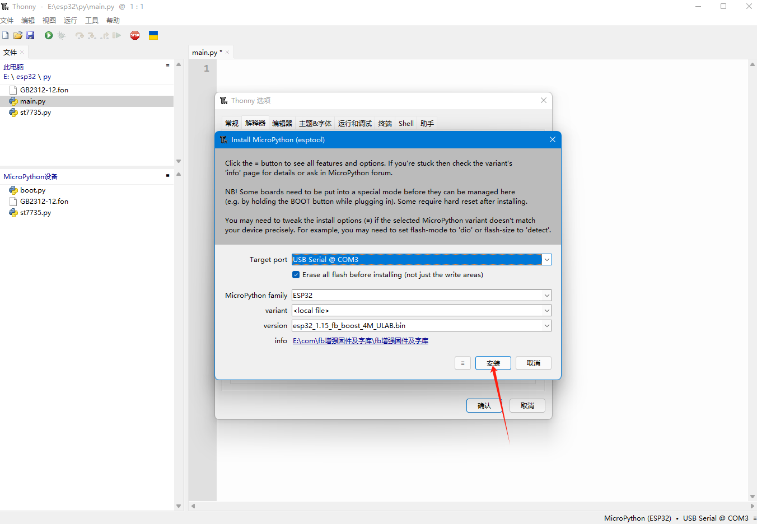The height and width of the screenshot is (524, 757).
Task: Switch to 编辑器 tab in options window
Action: coord(282,123)
